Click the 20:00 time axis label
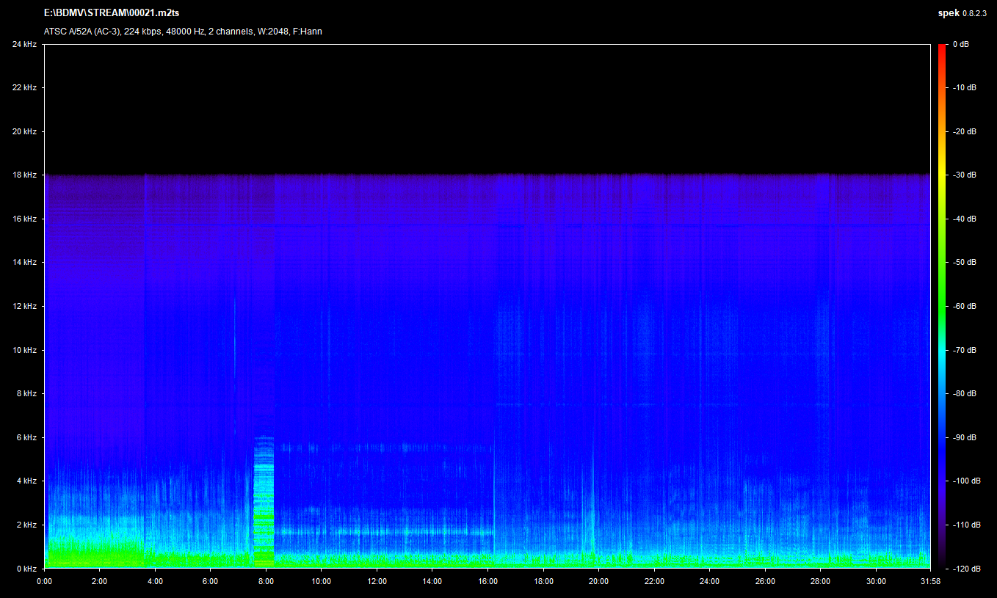Viewport: 997px width, 598px height. (598, 581)
